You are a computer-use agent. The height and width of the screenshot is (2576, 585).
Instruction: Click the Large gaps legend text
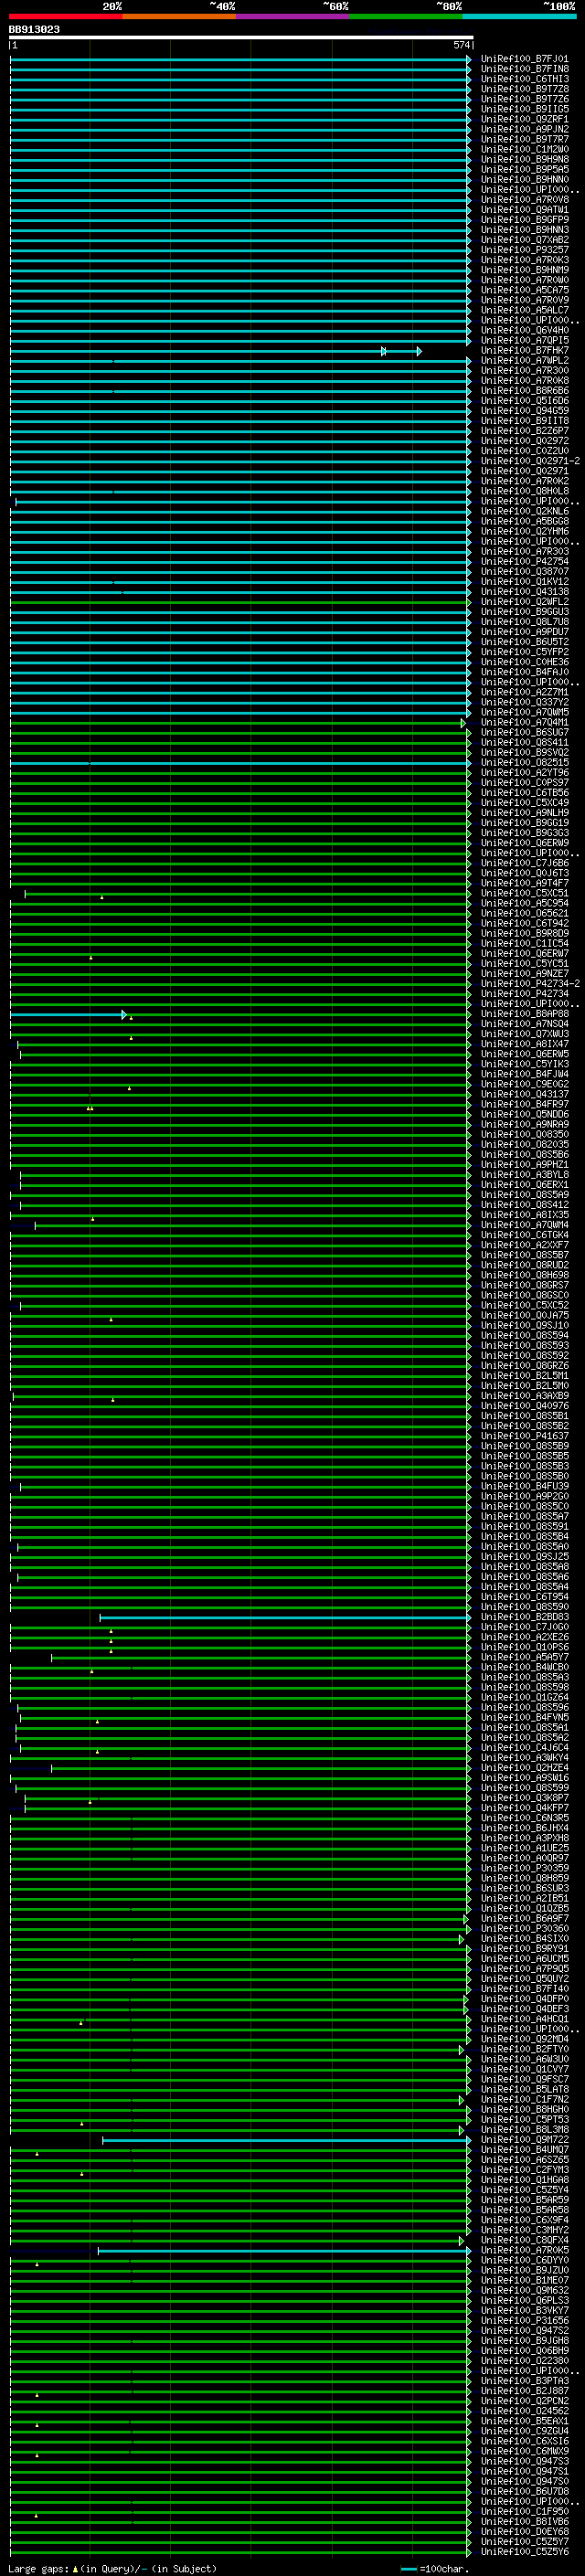(112, 2569)
